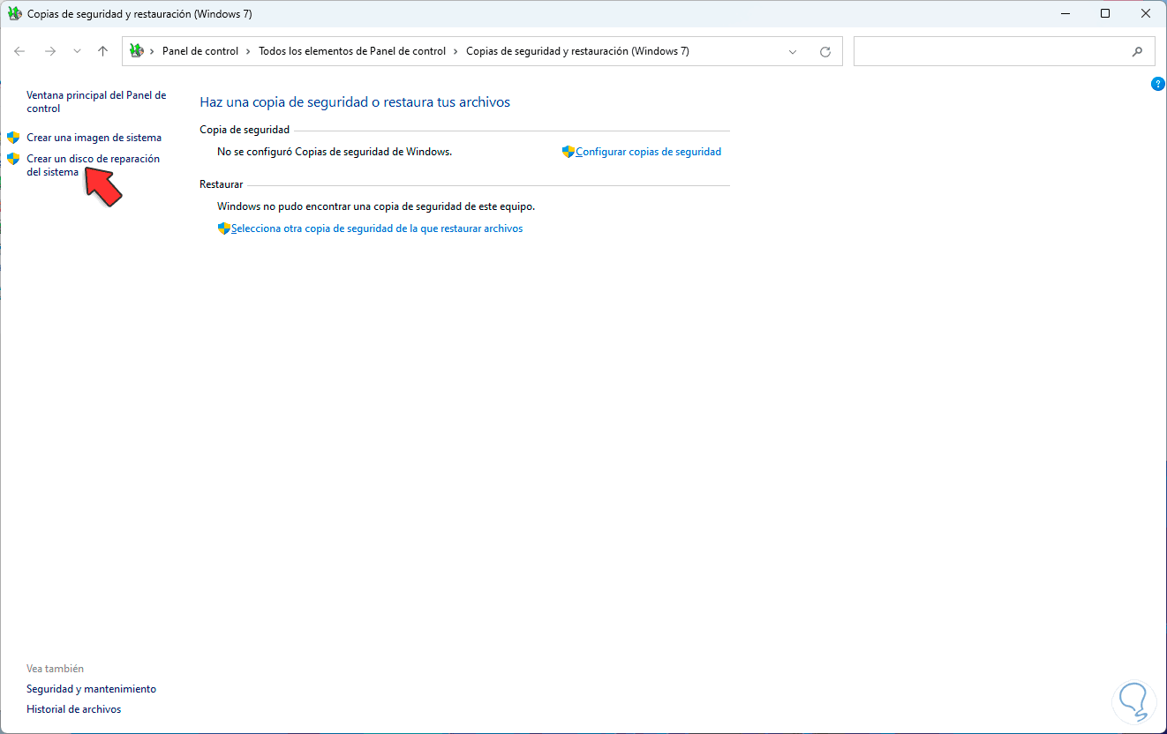Open "Selecciona otra copia de seguridad de la que restaurar archivos"
Screen dimensions: 1167x734
point(377,228)
